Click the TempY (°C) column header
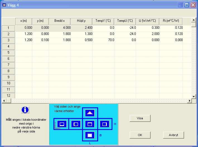Image resolution: width=198 pixels, height=147 pixels. [103, 22]
